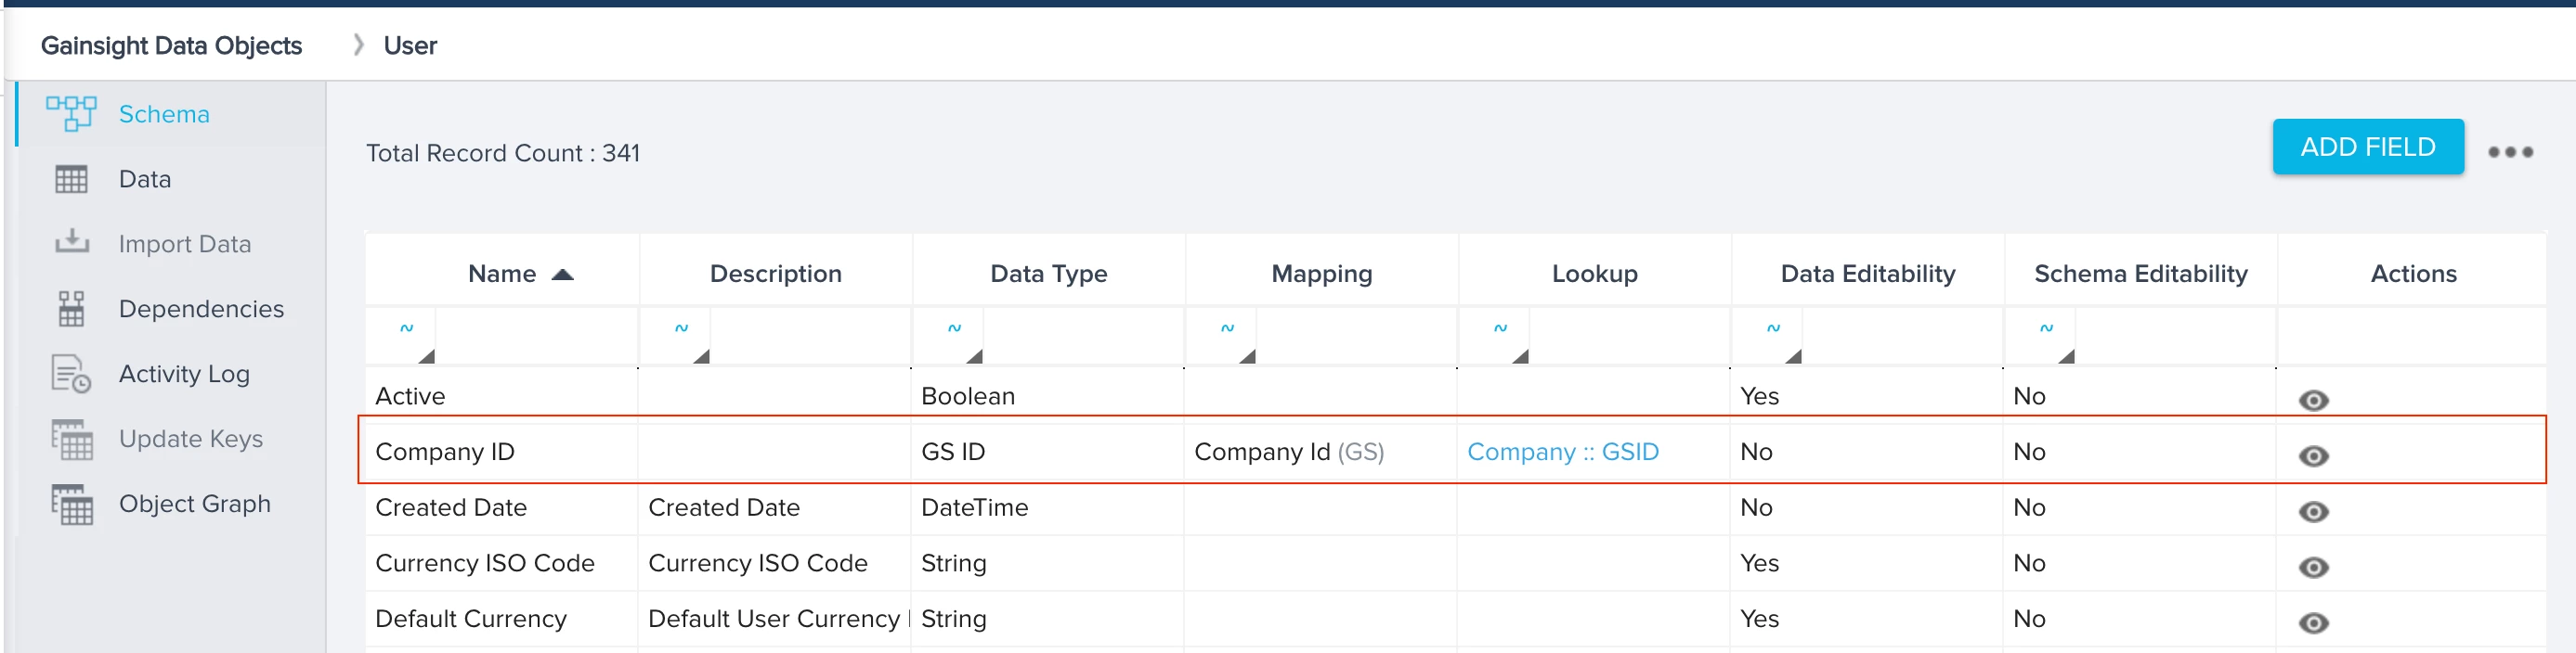
Task: Sort by the Description column header
Action: pyautogui.click(x=775, y=274)
